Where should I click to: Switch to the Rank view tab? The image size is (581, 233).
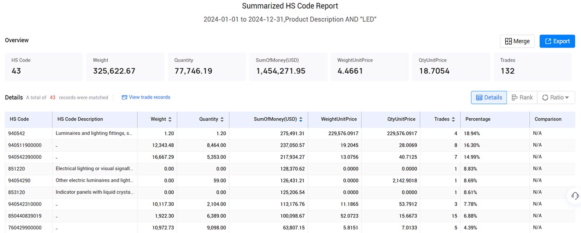point(522,97)
